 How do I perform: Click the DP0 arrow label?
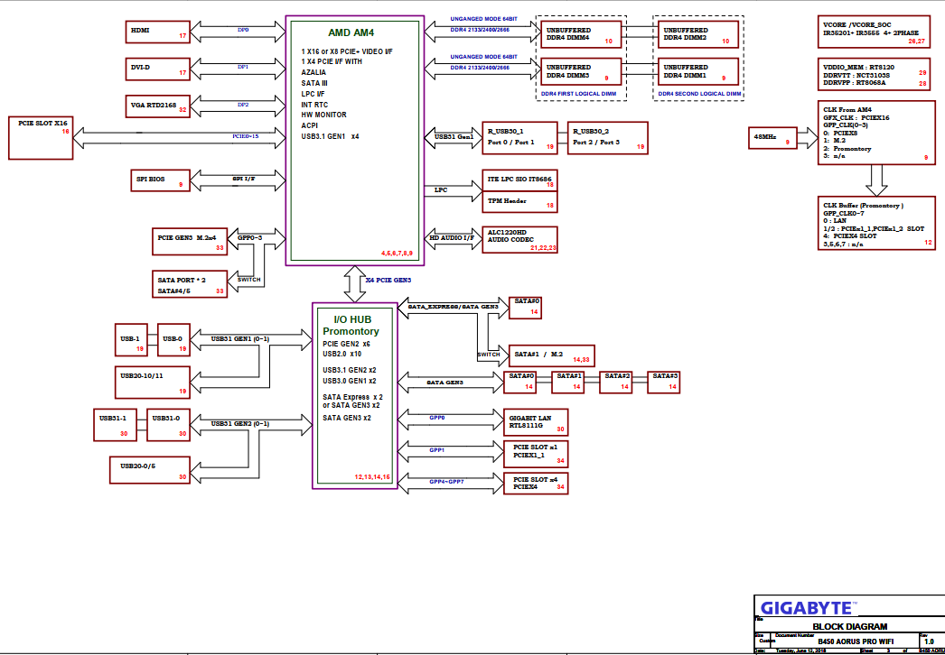(x=243, y=29)
